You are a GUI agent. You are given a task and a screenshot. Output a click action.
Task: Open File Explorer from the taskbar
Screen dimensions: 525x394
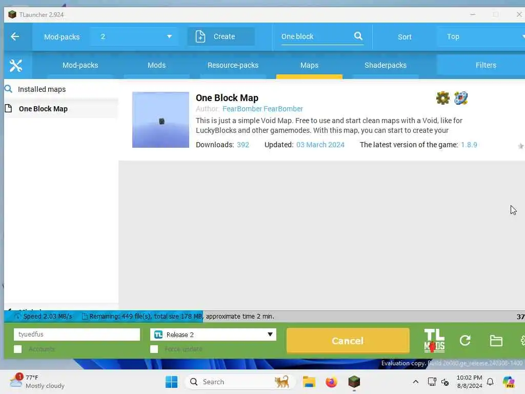pyautogui.click(x=309, y=382)
